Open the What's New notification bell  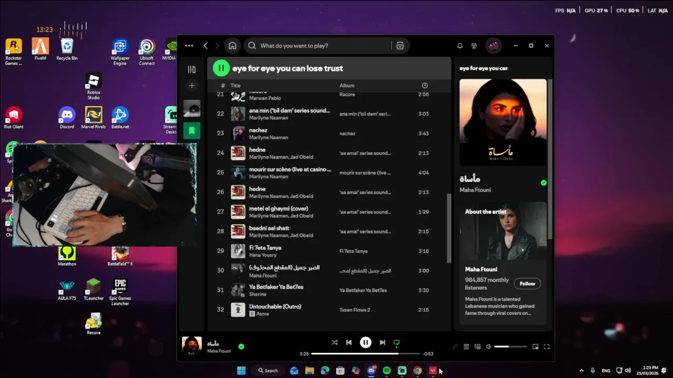(460, 46)
